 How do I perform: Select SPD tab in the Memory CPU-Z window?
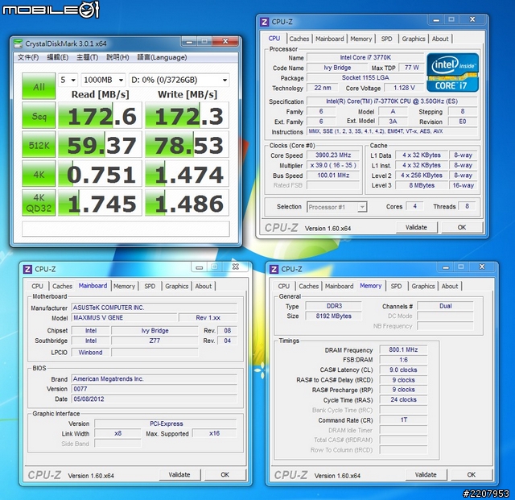396,287
